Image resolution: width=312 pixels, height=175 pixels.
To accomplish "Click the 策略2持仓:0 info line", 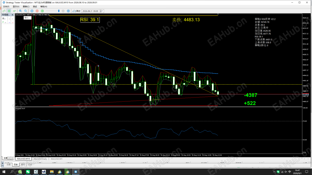I will [x=262, y=45].
